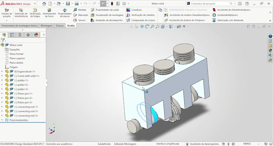
Task: Open the Help question mark icon
Action: [247, 4]
